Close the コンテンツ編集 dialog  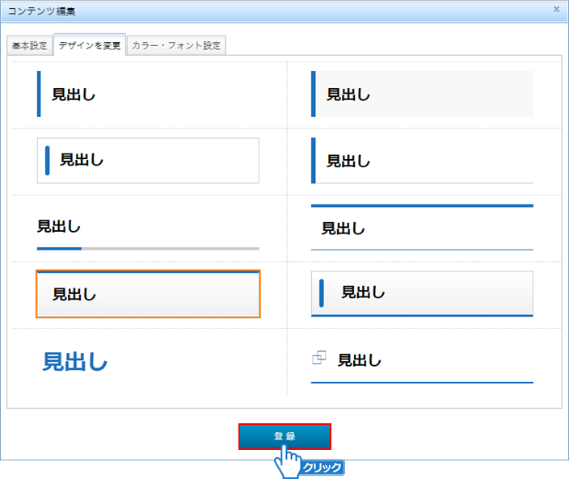coord(556,9)
